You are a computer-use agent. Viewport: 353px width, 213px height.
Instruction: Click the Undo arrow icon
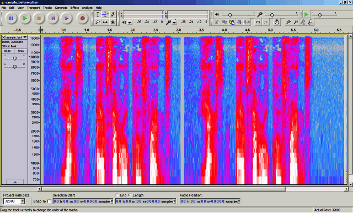tap(258, 22)
